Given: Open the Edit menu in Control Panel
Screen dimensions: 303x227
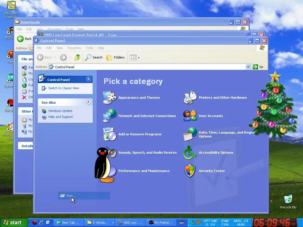Looking at the screenshot, I should 49,48.
